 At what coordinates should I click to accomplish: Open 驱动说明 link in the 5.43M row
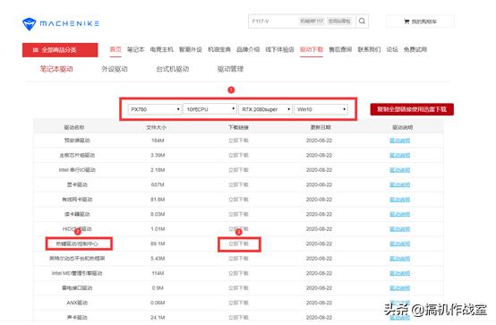400,259
